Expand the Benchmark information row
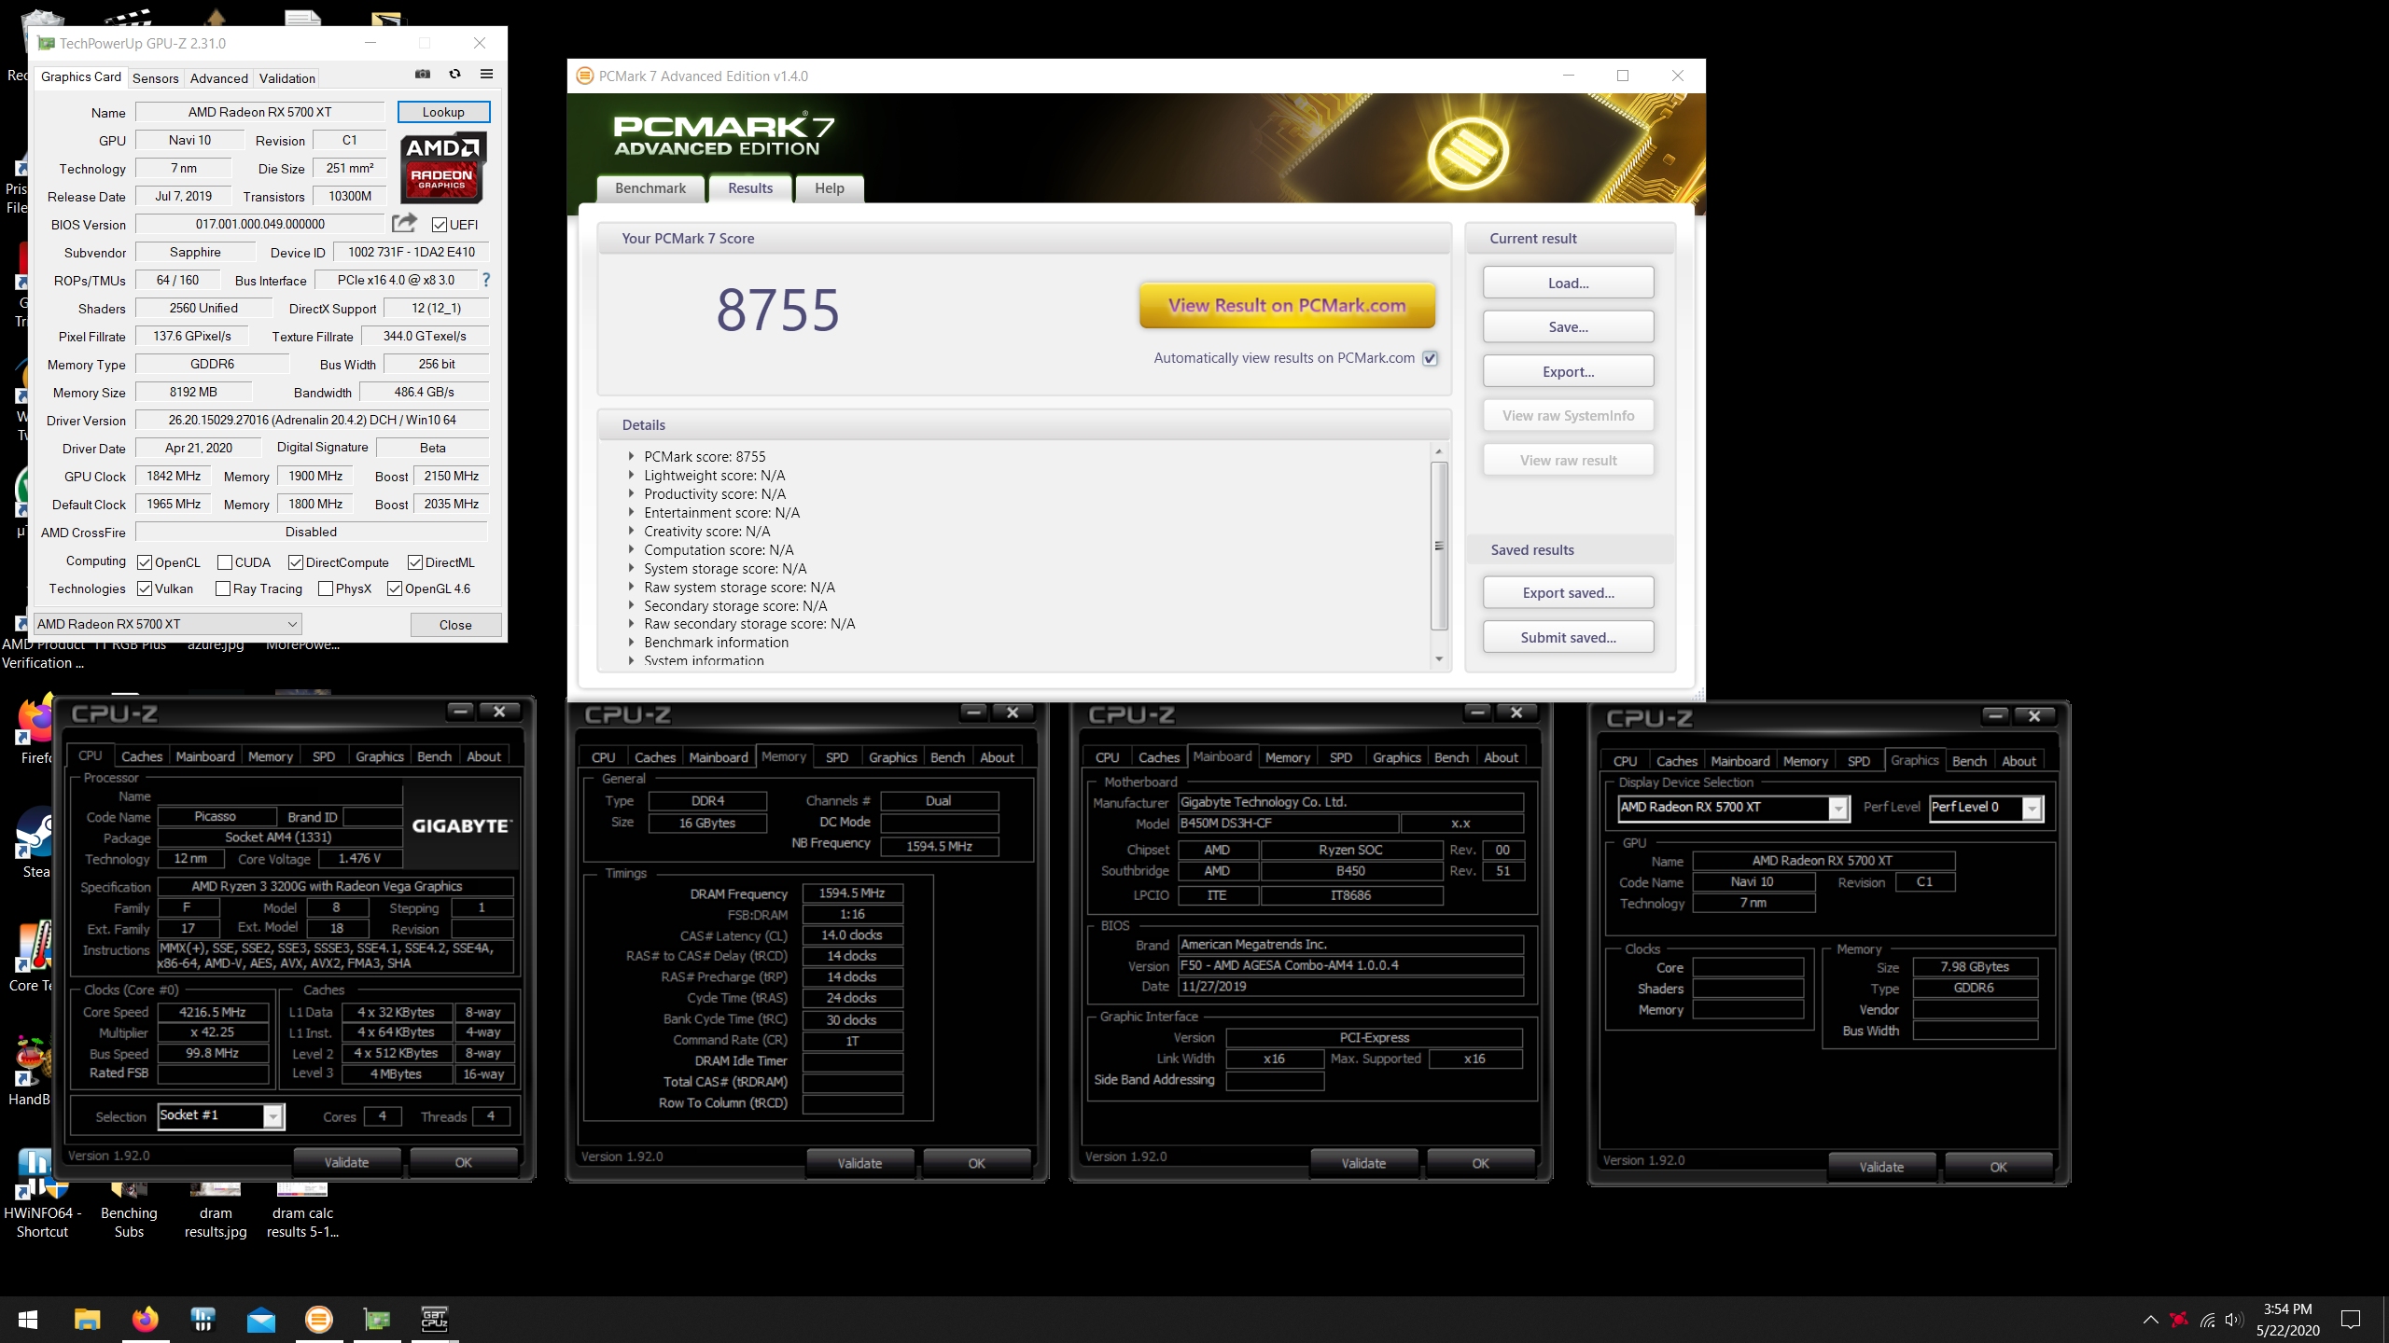The image size is (2389, 1343). 632,643
